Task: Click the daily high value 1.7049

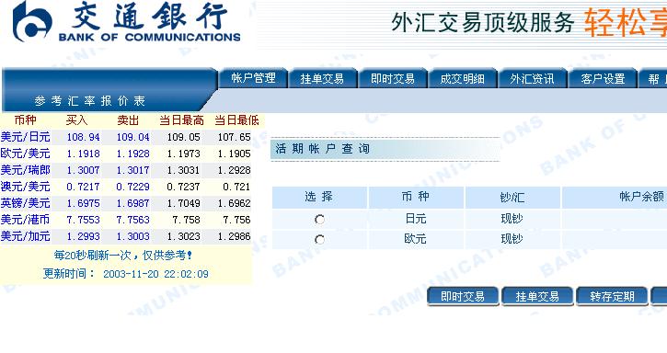Action: tap(183, 203)
